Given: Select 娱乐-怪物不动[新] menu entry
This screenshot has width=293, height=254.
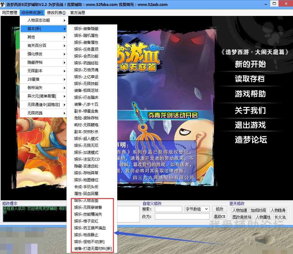Looking at the screenshot, I should pyautogui.click(x=92, y=242).
